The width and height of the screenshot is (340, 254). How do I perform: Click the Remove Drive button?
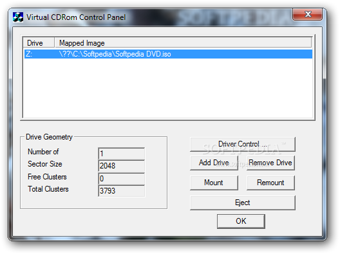270,163
